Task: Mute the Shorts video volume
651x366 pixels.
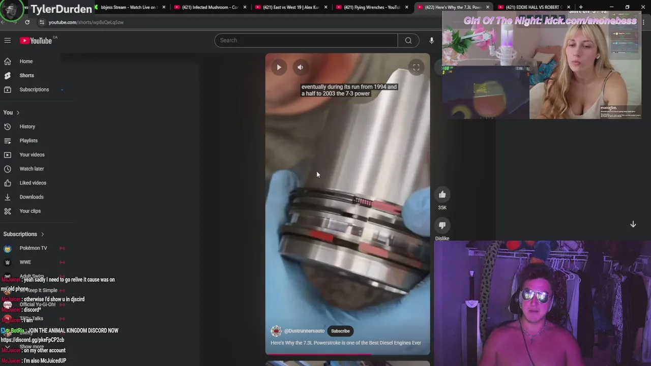Action: [300, 67]
